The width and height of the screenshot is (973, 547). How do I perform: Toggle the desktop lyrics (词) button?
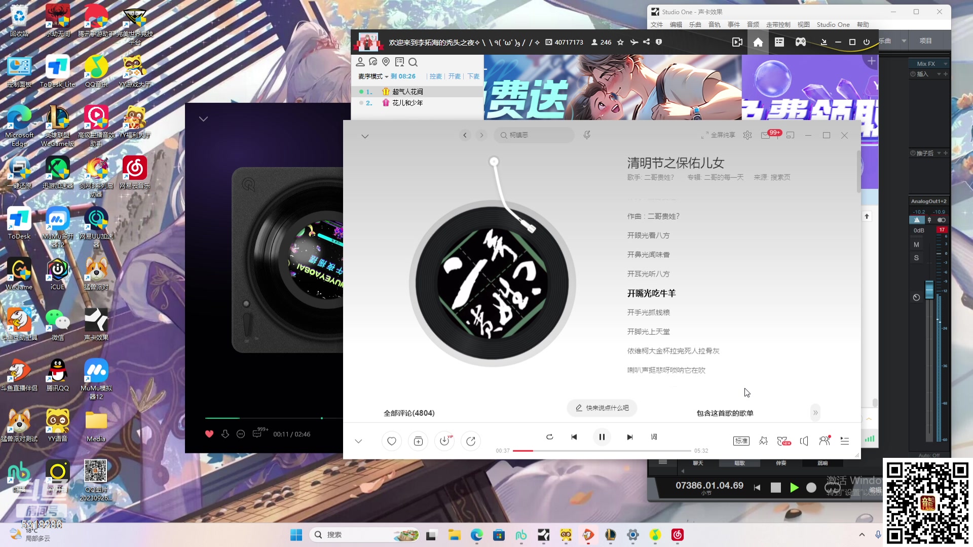654,437
